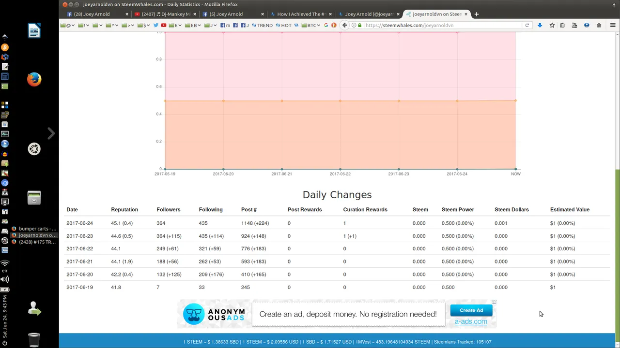Screen dimensions: 620x348
Task: Click the Twitter bookmark icon
Action: point(155,25)
